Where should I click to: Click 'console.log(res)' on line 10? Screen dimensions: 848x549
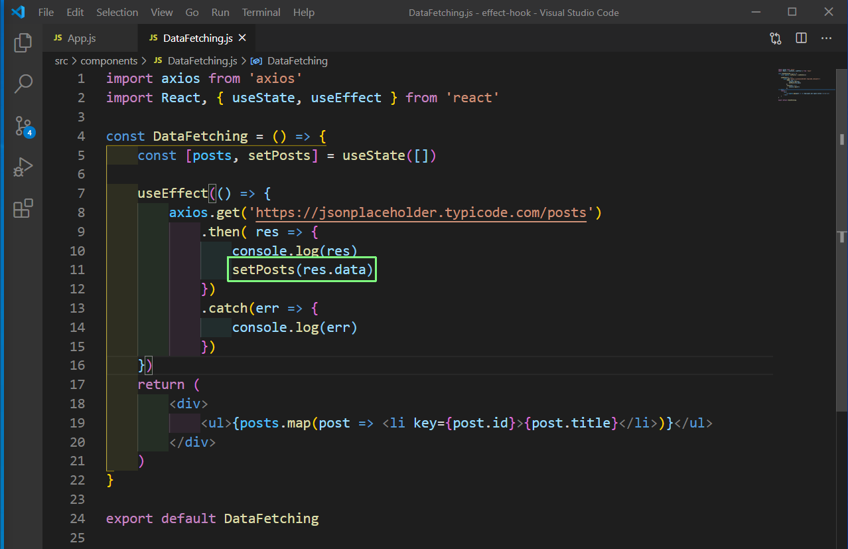(x=295, y=251)
